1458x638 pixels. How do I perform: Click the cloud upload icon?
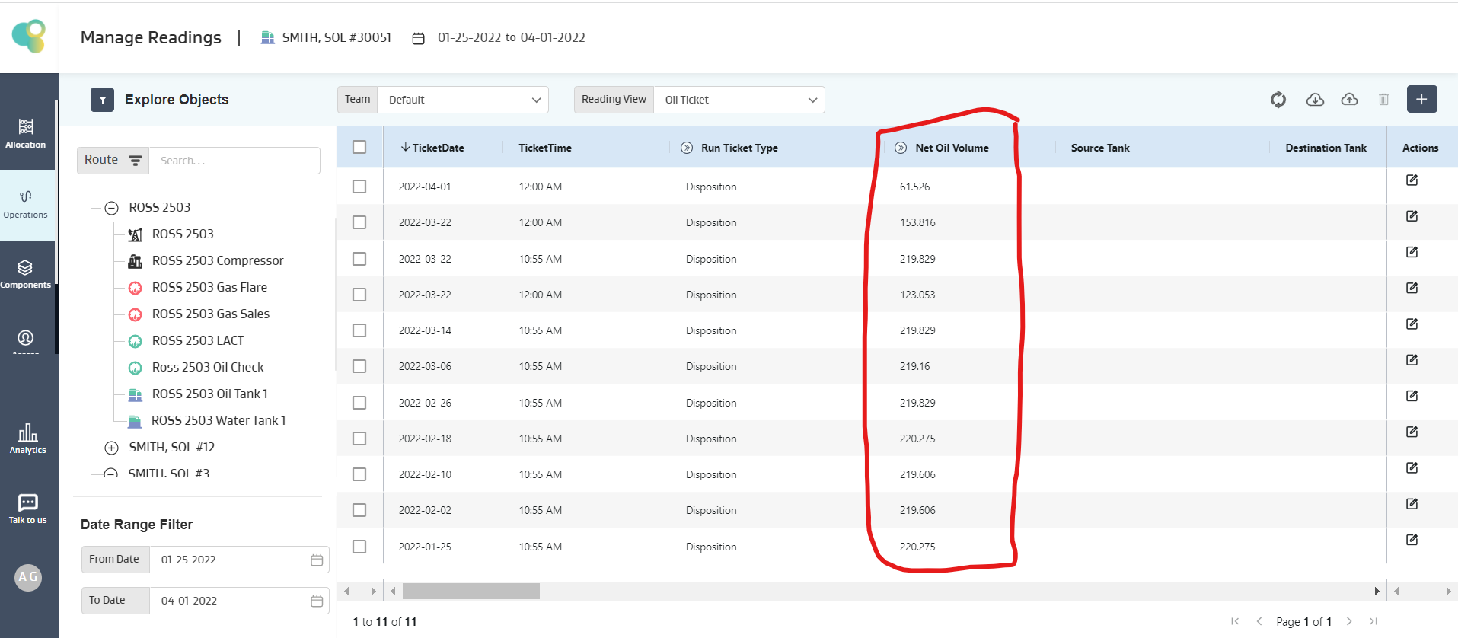pos(1349,100)
